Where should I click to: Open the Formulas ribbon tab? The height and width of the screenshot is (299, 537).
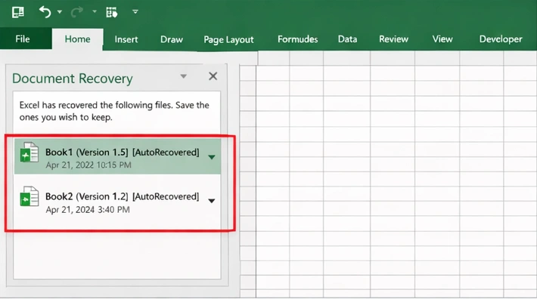click(x=297, y=39)
